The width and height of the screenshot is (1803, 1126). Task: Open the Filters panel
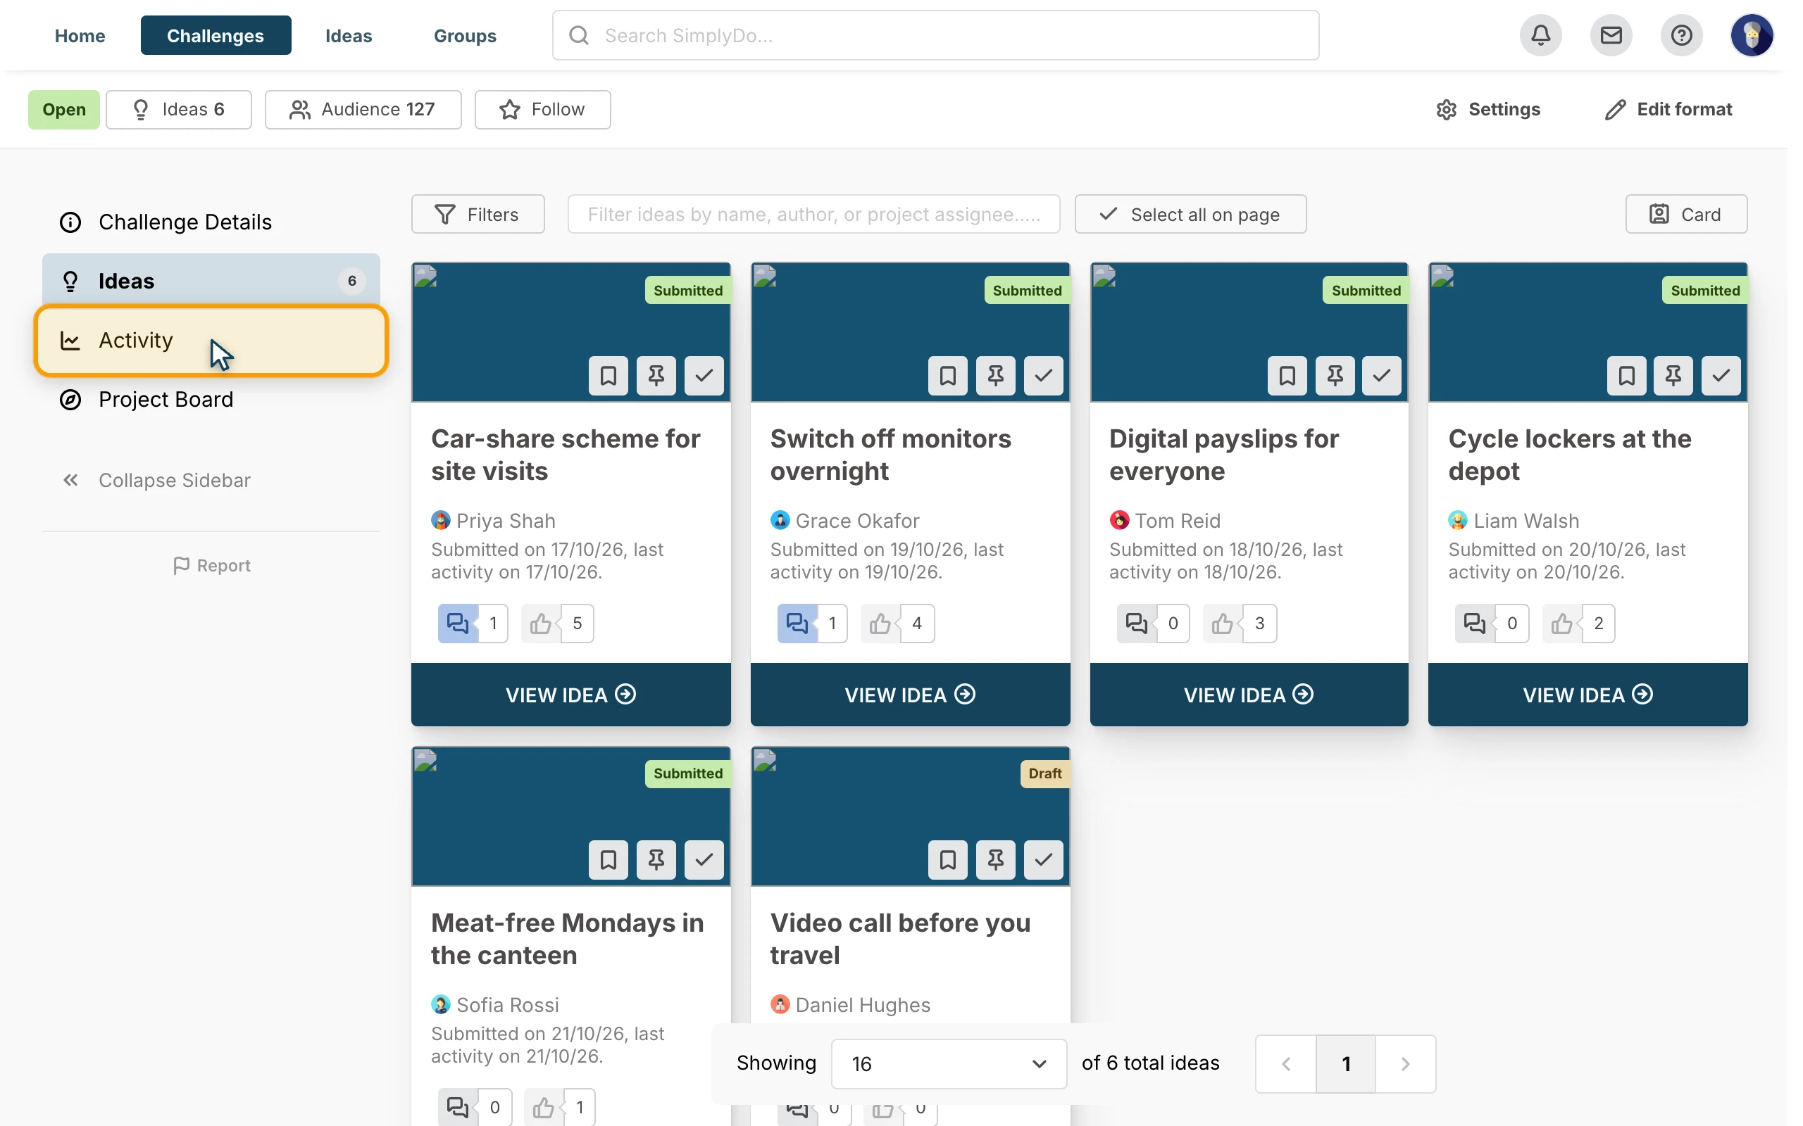tap(478, 215)
